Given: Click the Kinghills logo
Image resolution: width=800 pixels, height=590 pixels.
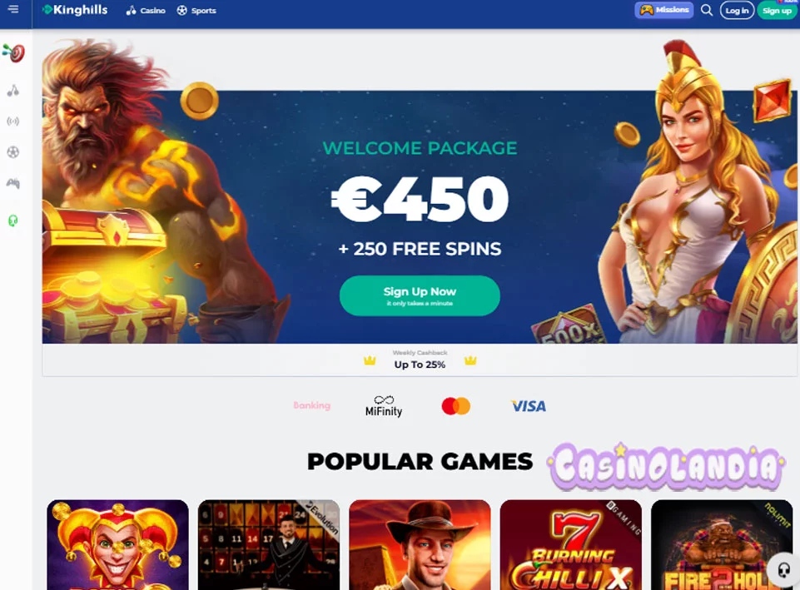Looking at the screenshot, I should pos(75,10).
